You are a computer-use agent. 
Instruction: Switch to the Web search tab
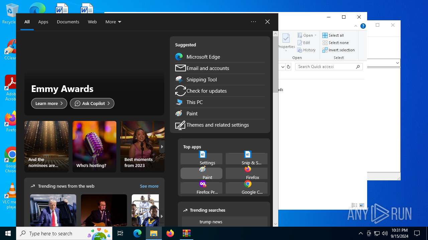(x=92, y=22)
